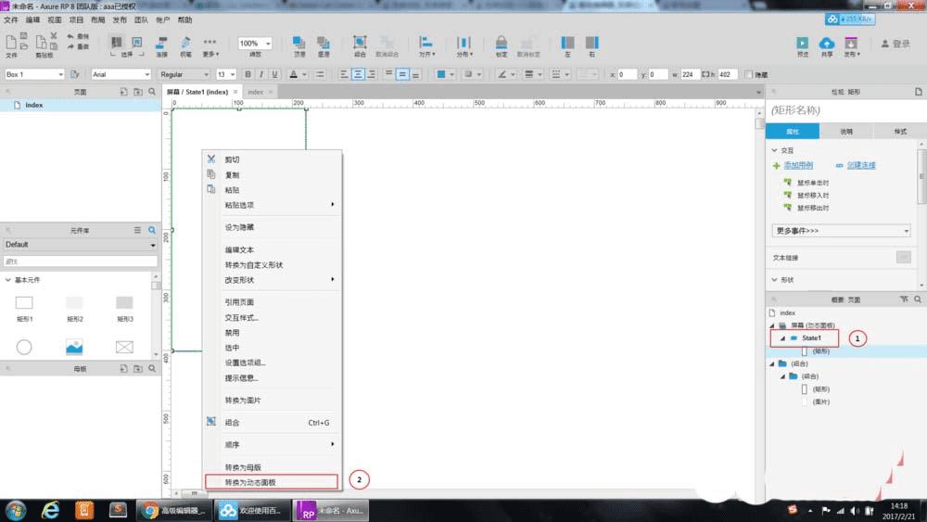Open the 更多事件 events dropdown

(842, 231)
